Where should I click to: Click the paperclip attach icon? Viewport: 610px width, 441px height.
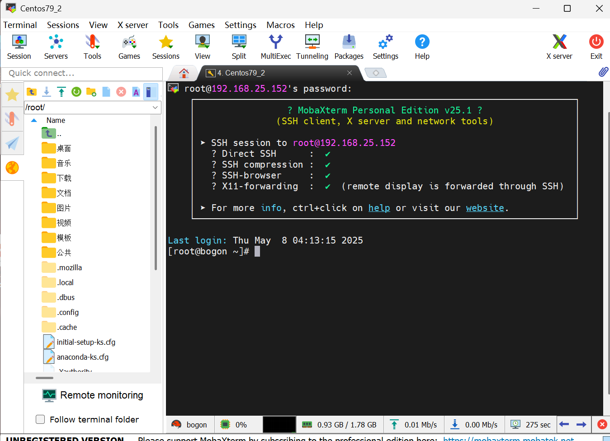click(x=603, y=72)
